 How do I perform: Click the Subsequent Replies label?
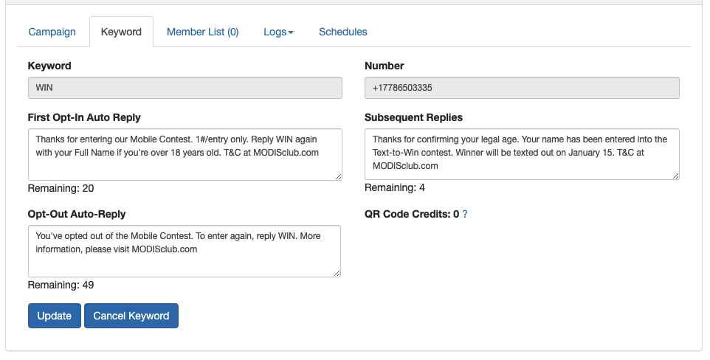(x=413, y=117)
